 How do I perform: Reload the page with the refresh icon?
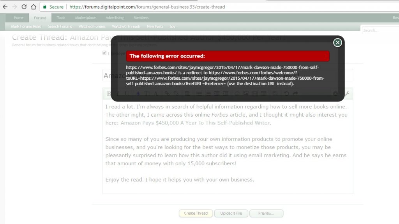pos(24,7)
